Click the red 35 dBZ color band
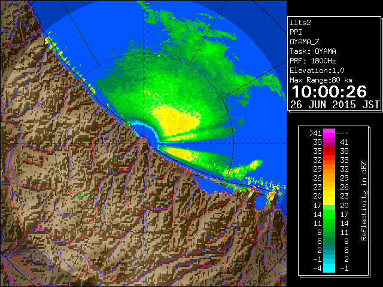Screen dimensions: 383x287 (329, 151)
